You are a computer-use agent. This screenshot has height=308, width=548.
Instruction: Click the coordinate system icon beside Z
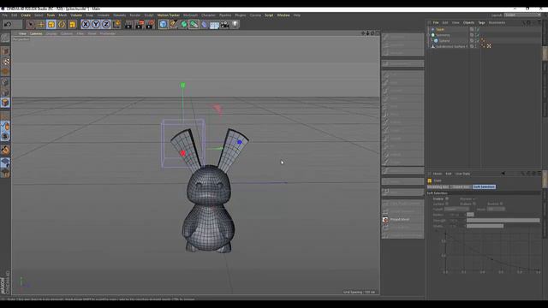pyautogui.click(x=116, y=25)
